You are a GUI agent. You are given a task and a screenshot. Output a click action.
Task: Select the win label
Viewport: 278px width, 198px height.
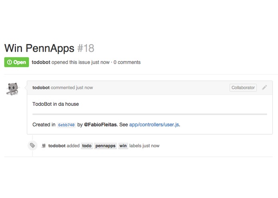click(x=123, y=146)
